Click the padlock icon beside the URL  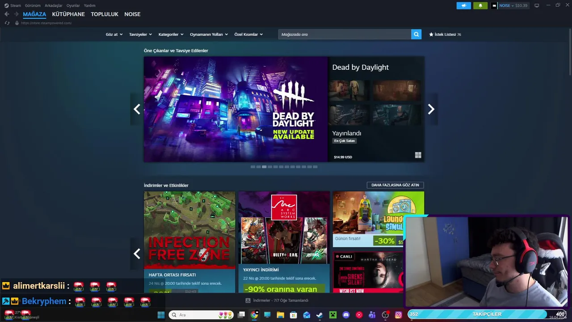(x=17, y=23)
